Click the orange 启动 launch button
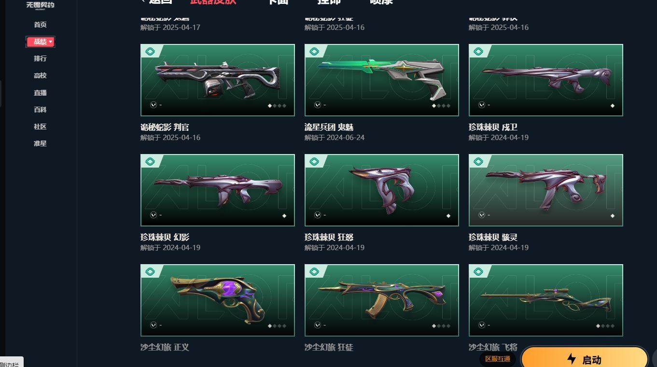This screenshot has height=367, width=657. click(585, 359)
